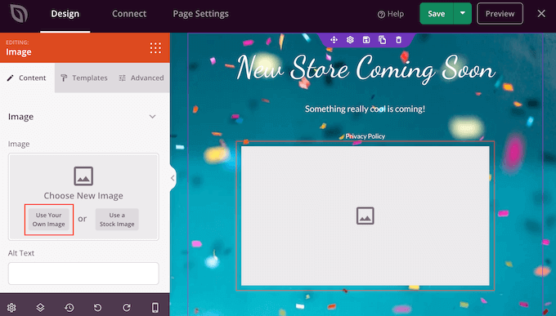
Task: Open the Help link
Action: click(391, 14)
